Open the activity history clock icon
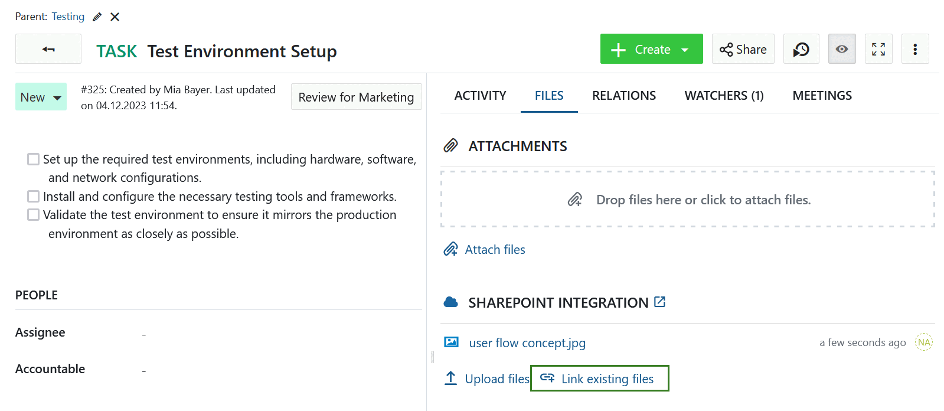944x411 pixels. [x=801, y=49]
